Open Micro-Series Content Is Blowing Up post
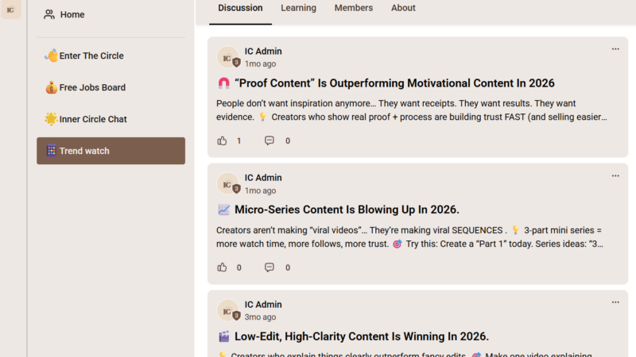 click(347, 209)
